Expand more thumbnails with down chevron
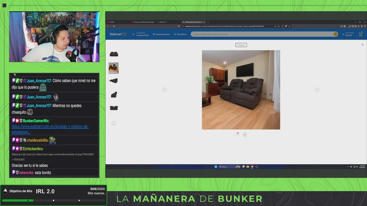The width and height of the screenshot is (367, 206). pos(114,123)
